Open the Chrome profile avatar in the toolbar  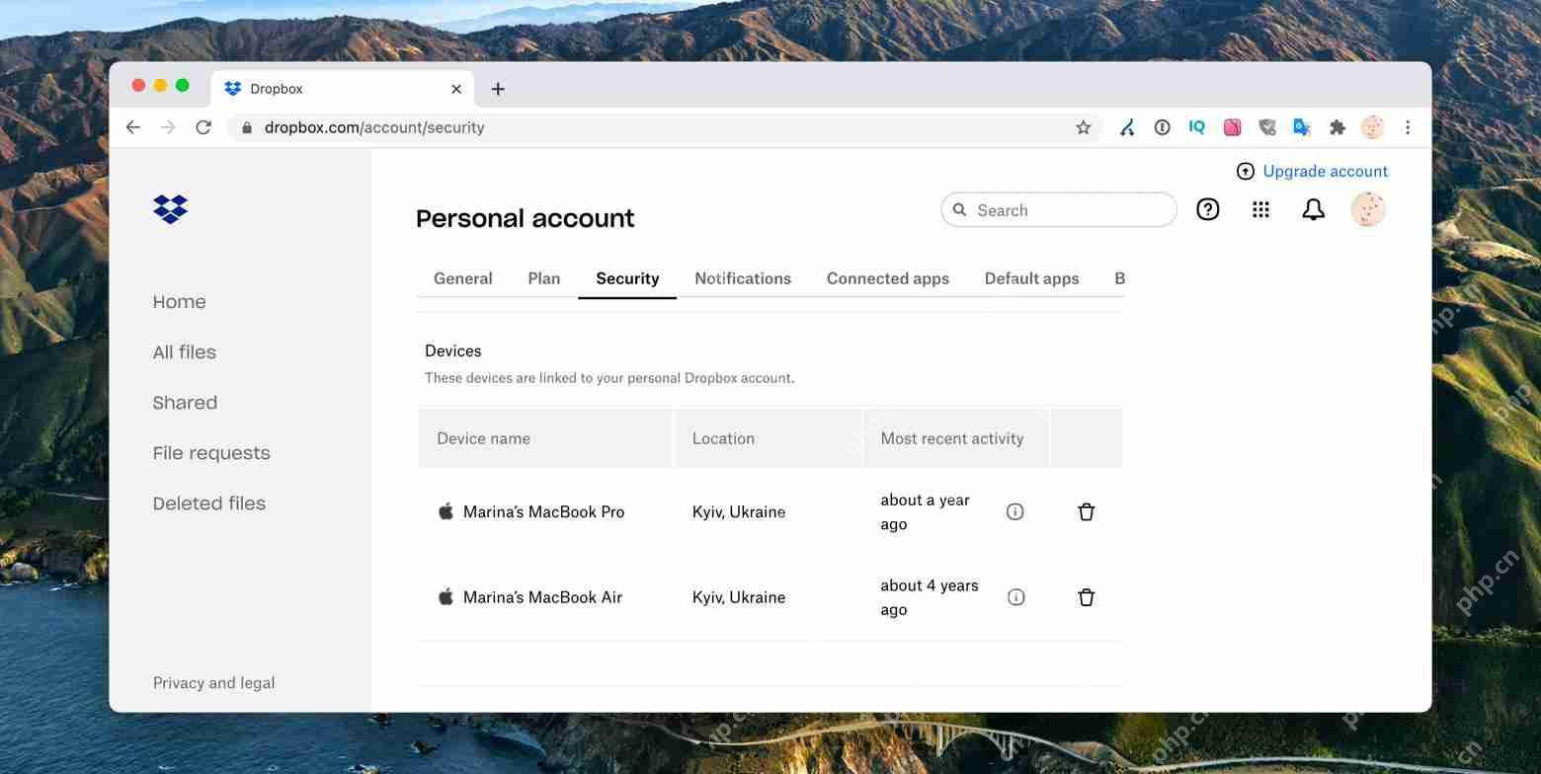1372,127
